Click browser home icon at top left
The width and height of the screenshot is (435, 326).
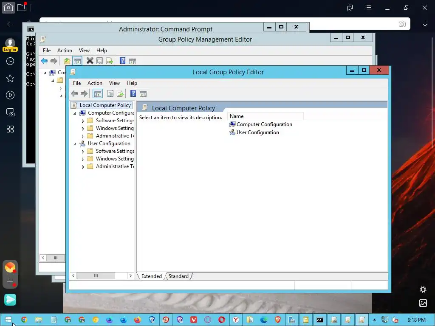pos(8,8)
